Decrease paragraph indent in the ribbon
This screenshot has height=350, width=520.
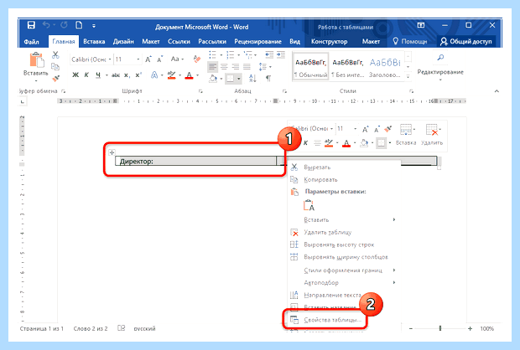[269, 54]
